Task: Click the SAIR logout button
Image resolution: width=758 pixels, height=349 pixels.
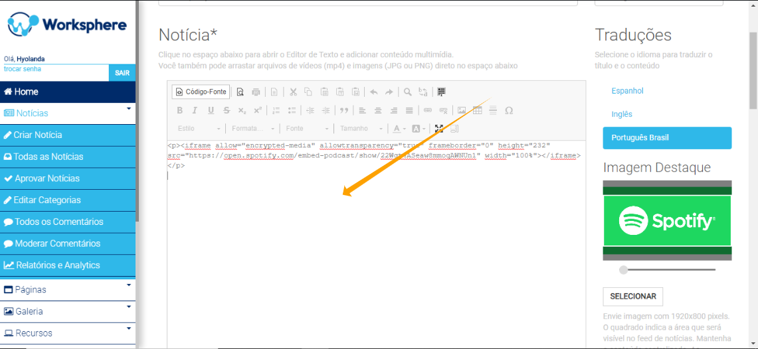Action: point(122,73)
